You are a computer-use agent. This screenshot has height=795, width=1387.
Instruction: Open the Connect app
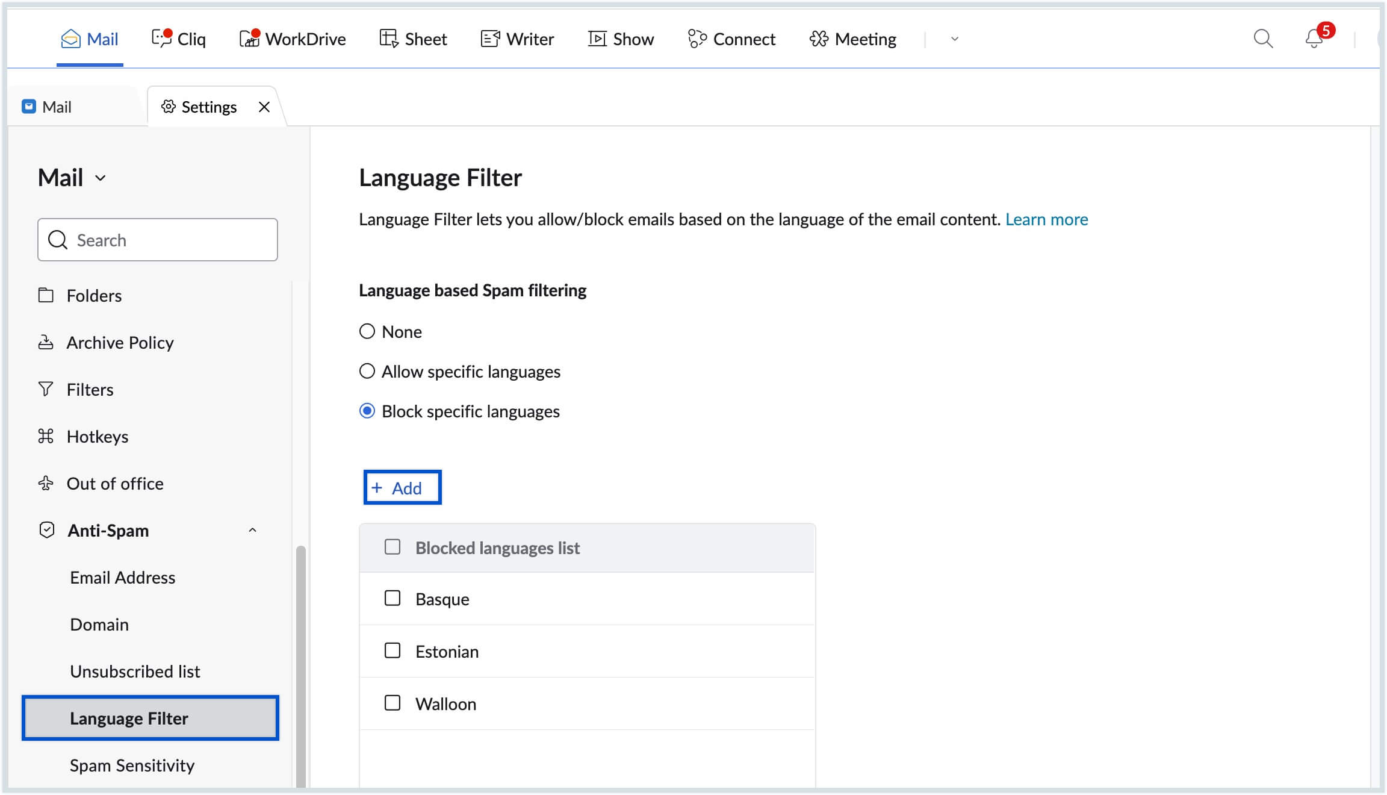[x=731, y=39]
